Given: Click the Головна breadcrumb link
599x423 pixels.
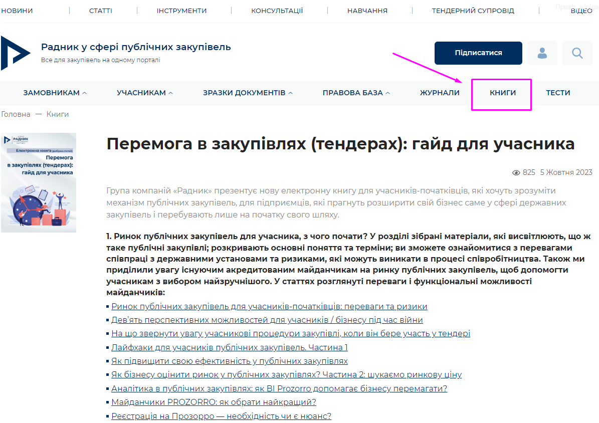Looking at the screenshot, I should click(16, 114).
